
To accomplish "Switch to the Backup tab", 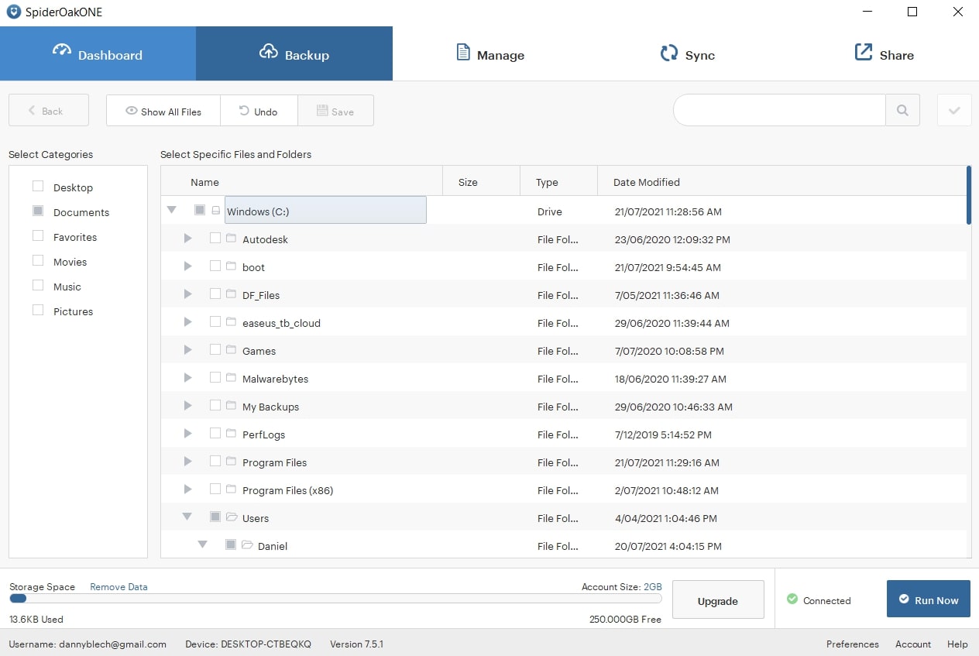I will click(x=294, y=53).
